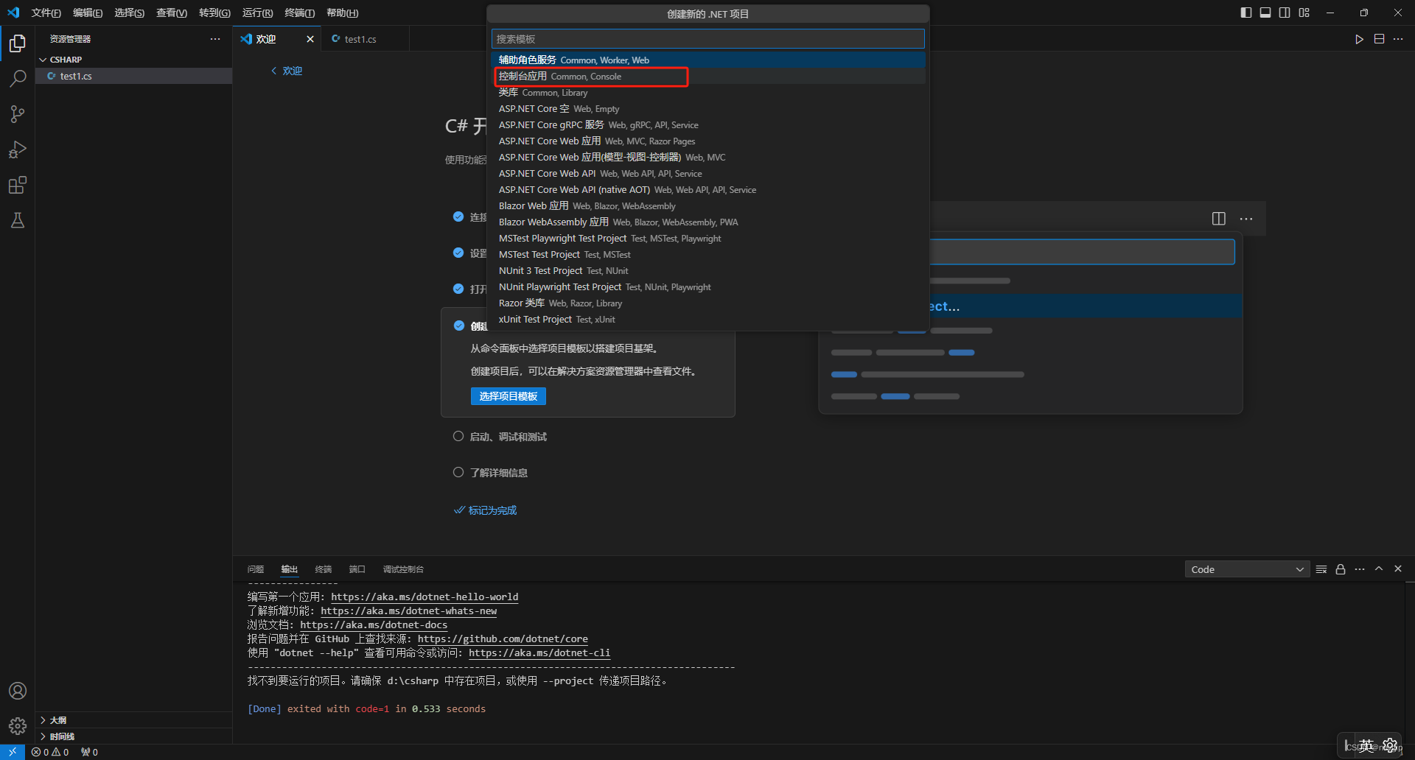The image size is (1415, 760).
Task: Click the run code play icon
Action: pyautogui.click(x=1359, y=39)
